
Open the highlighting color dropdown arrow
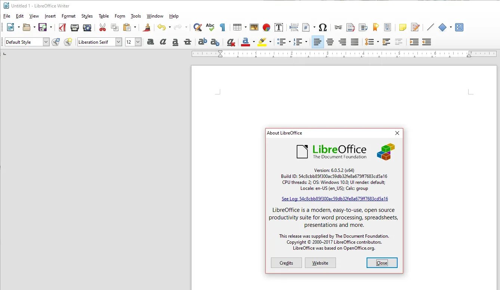[x=270, y=42]
